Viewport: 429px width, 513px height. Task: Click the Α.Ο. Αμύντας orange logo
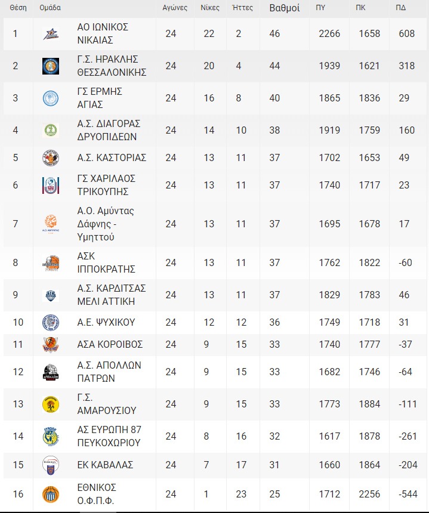point(51,224)
